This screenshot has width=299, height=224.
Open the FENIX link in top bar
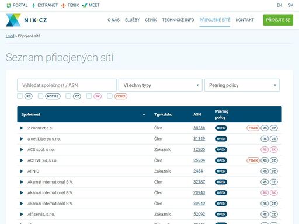point(70,5)
